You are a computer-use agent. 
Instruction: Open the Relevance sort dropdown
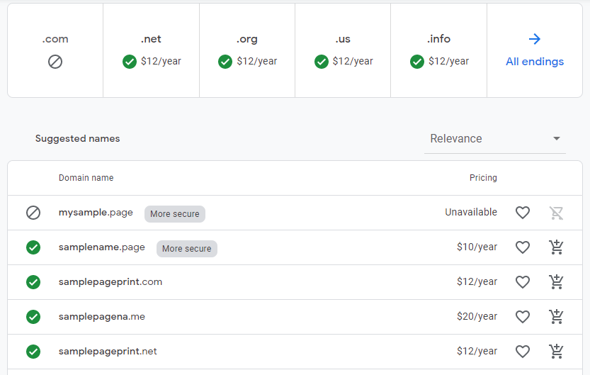pos(495,138)
